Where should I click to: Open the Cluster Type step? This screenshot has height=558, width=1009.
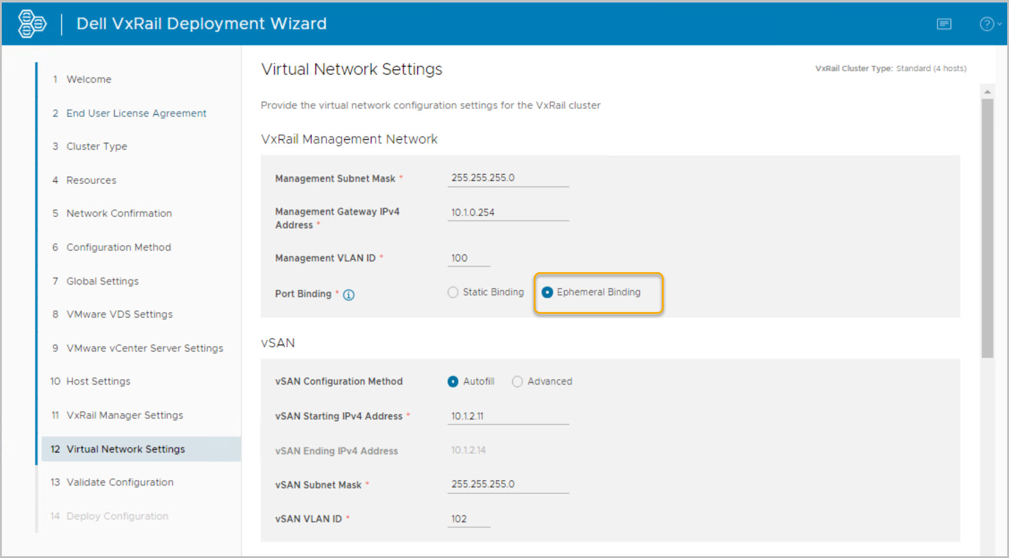coord(97,146)
